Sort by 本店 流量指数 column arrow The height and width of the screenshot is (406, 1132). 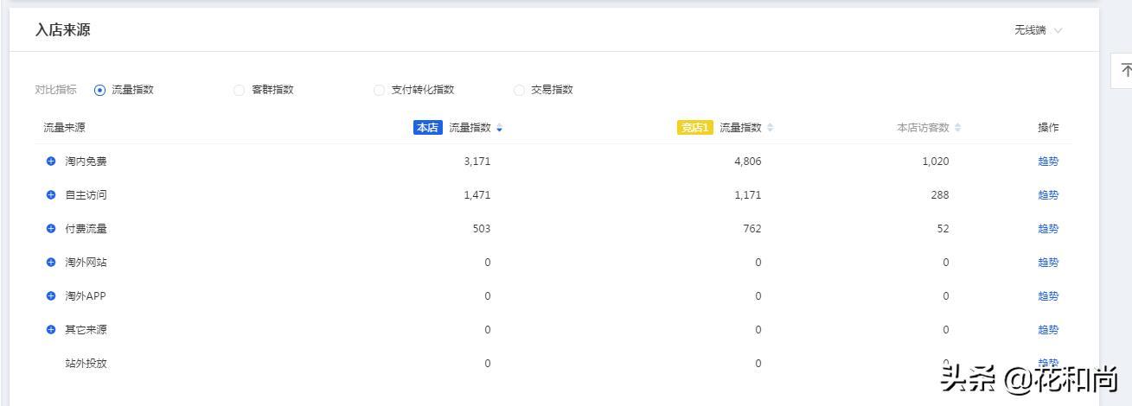[500, 128]
